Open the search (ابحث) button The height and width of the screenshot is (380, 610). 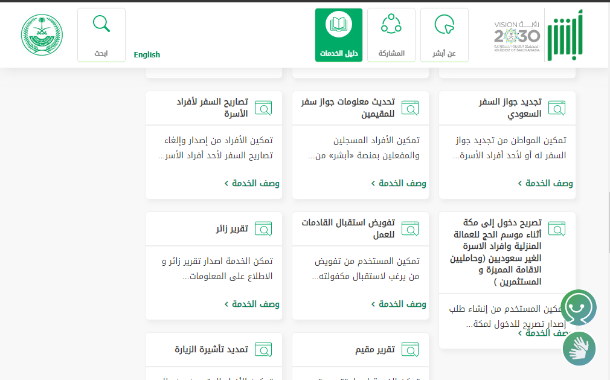click(x=101, y=35)
